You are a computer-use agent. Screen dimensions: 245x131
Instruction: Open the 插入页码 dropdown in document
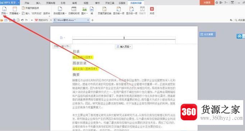coord(124,47)
